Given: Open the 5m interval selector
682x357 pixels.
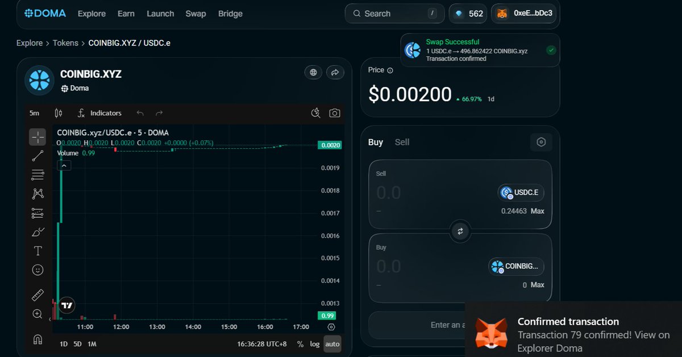Looking at the screenshot, I should (34, 113).
